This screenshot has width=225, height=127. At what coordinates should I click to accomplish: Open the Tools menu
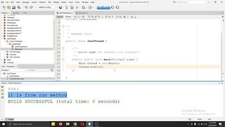coord(77,2)
